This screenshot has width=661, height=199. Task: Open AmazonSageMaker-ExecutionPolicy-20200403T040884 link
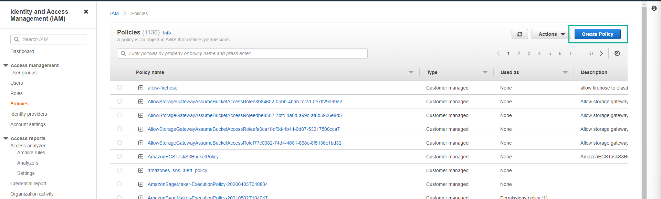(208, 184)
